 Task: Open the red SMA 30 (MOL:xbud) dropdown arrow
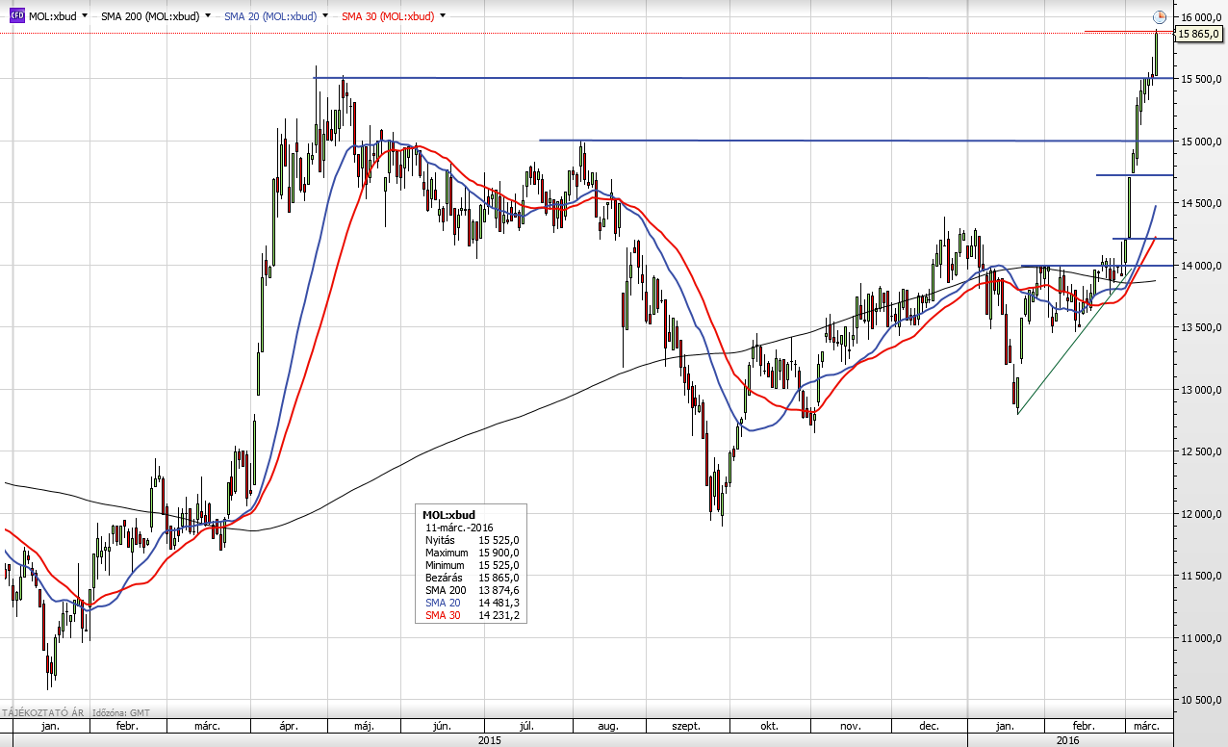(x=443, y=16)
